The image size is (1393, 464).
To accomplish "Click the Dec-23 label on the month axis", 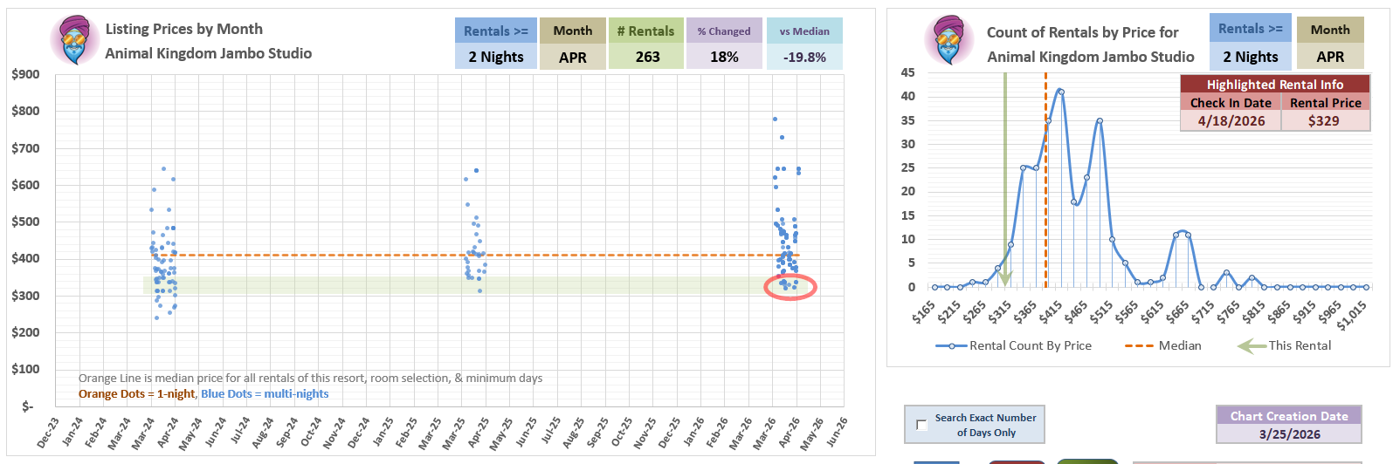I will (49, 433).
